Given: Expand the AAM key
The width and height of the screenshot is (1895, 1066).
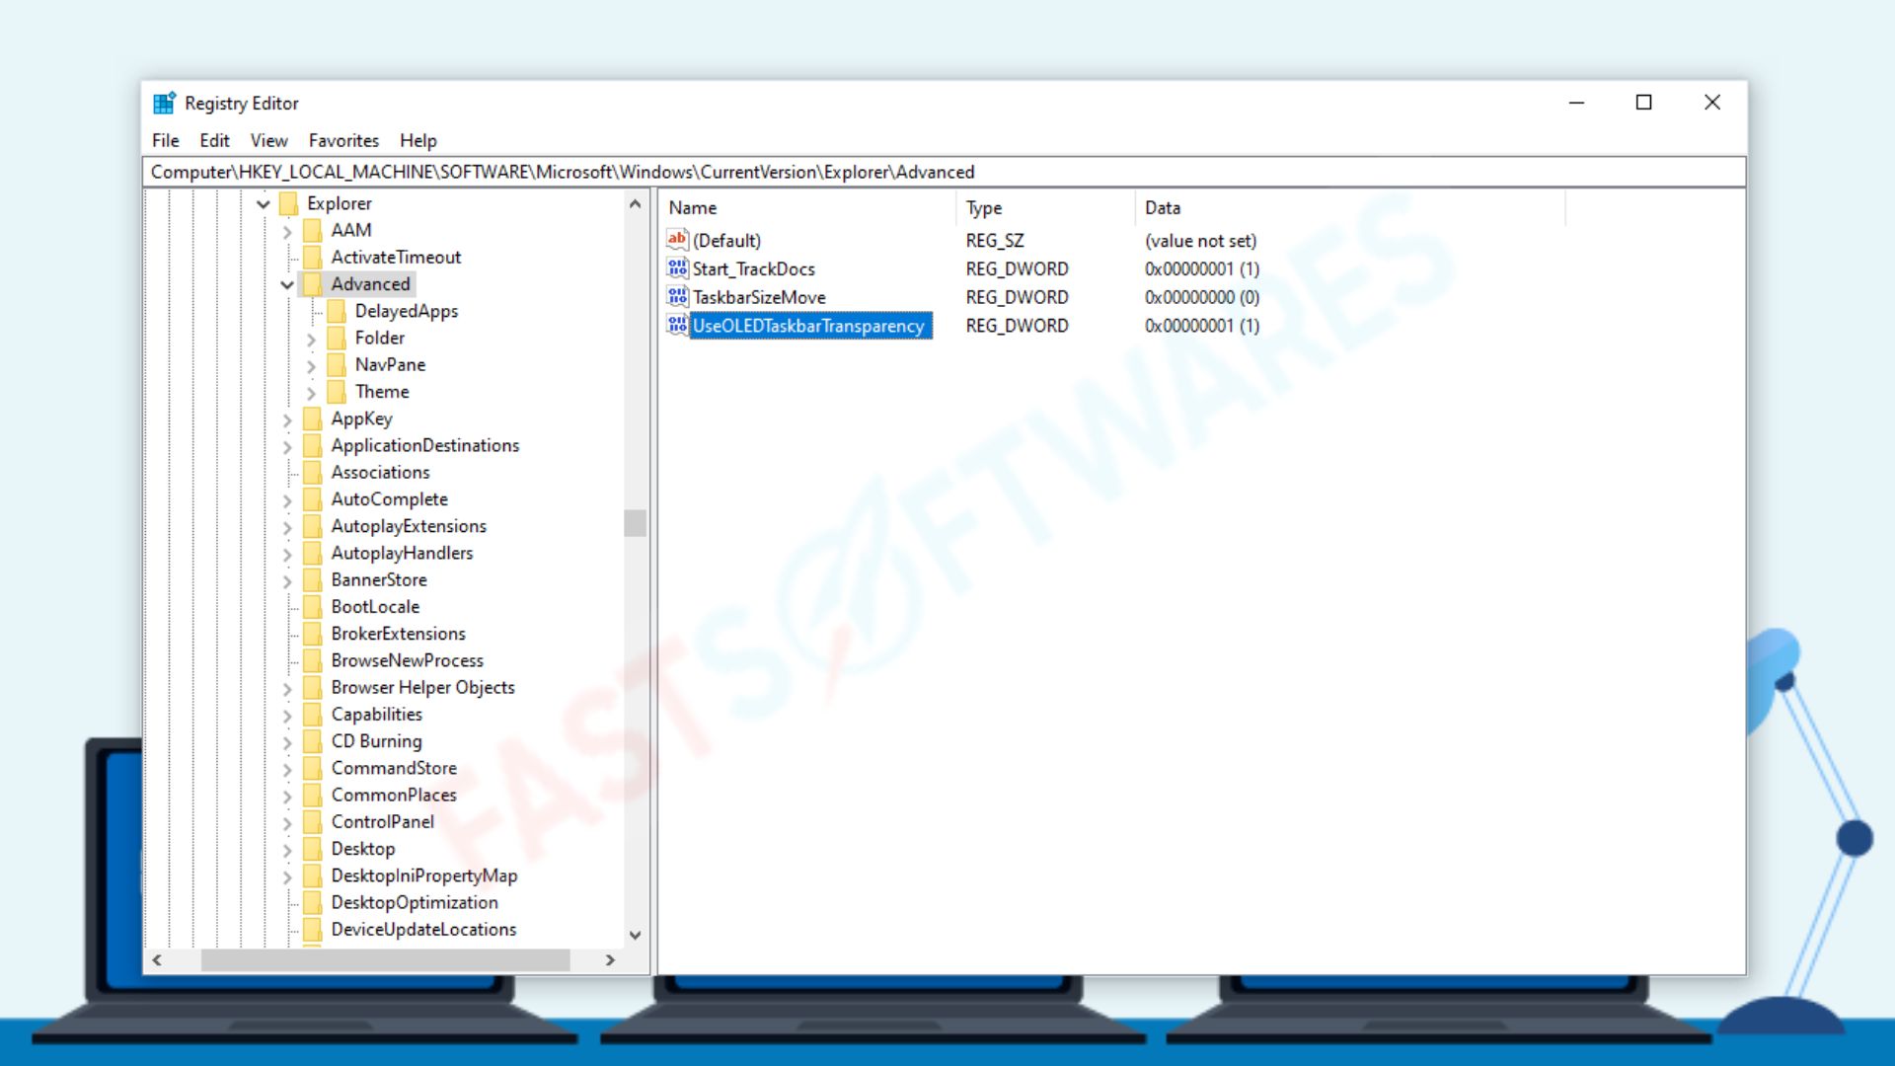Looking at the screenshot, I should pos(287,231).
